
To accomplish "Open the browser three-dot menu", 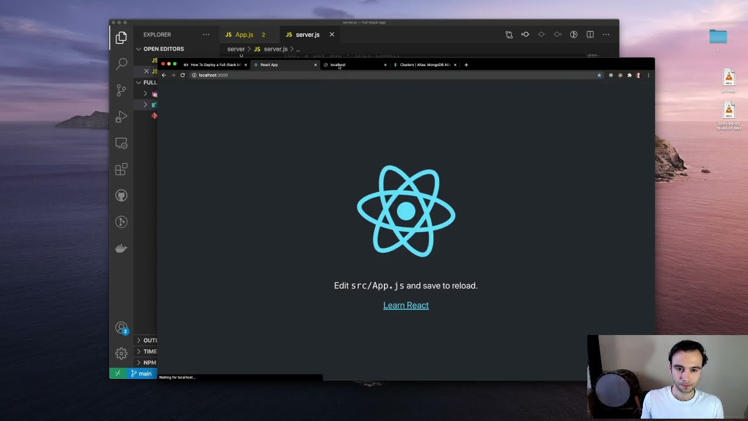I will click(648, 75).
